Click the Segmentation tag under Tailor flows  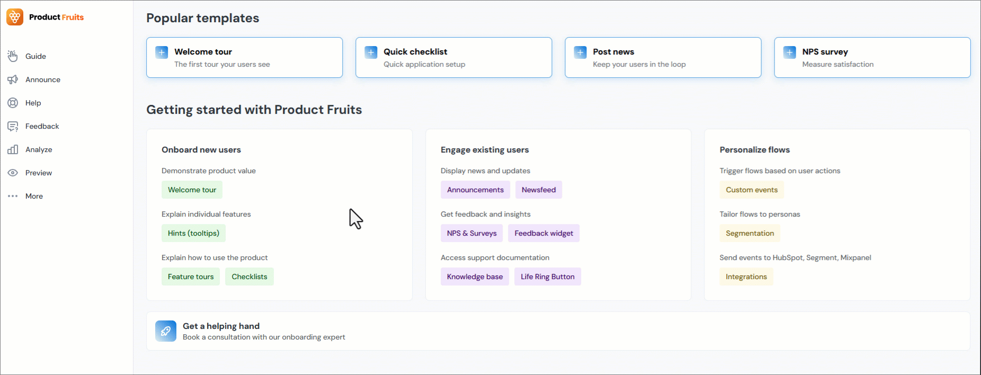click(x=750, y=233)
